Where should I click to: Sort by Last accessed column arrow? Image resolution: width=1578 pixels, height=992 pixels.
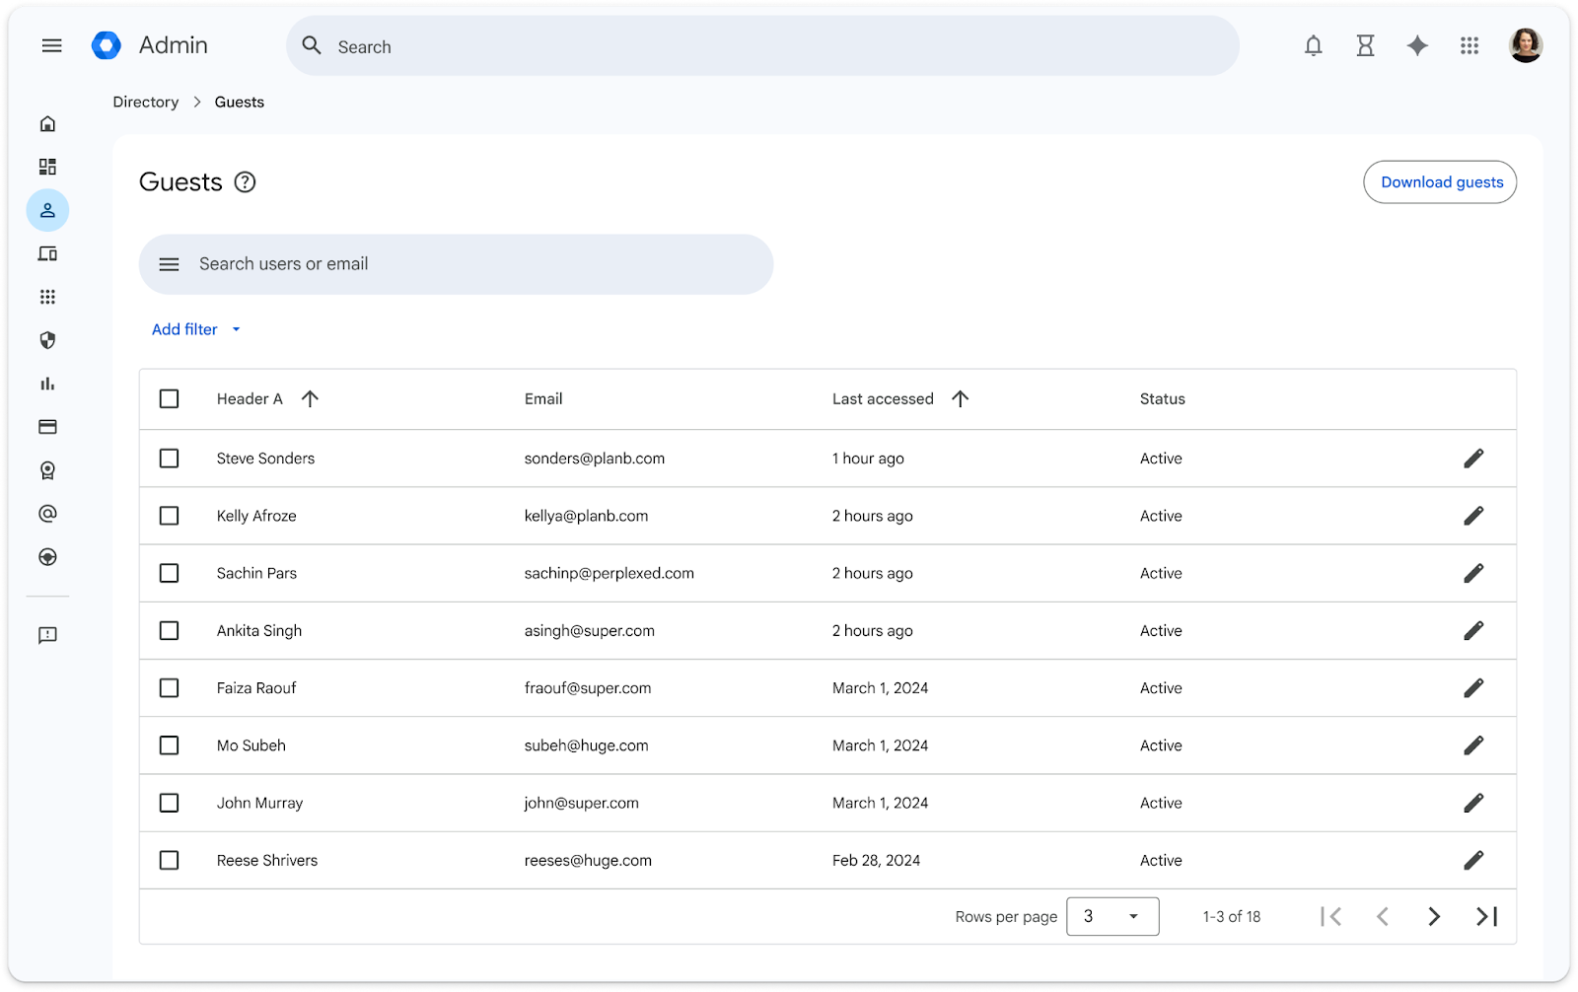click(960, 398)
